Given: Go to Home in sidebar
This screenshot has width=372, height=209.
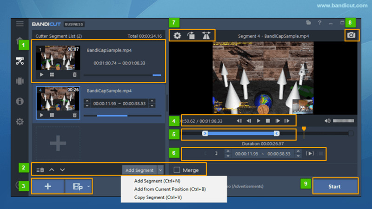Looking at the screenshot, I should [x=20, y=40].
